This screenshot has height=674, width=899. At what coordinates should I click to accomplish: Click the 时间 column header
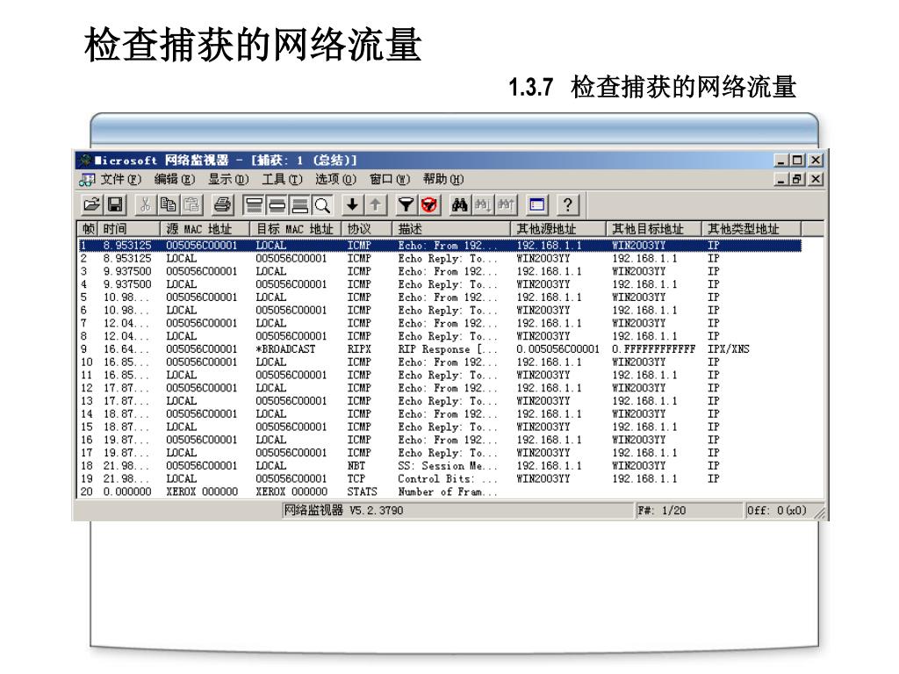click(x=129, y=229)
